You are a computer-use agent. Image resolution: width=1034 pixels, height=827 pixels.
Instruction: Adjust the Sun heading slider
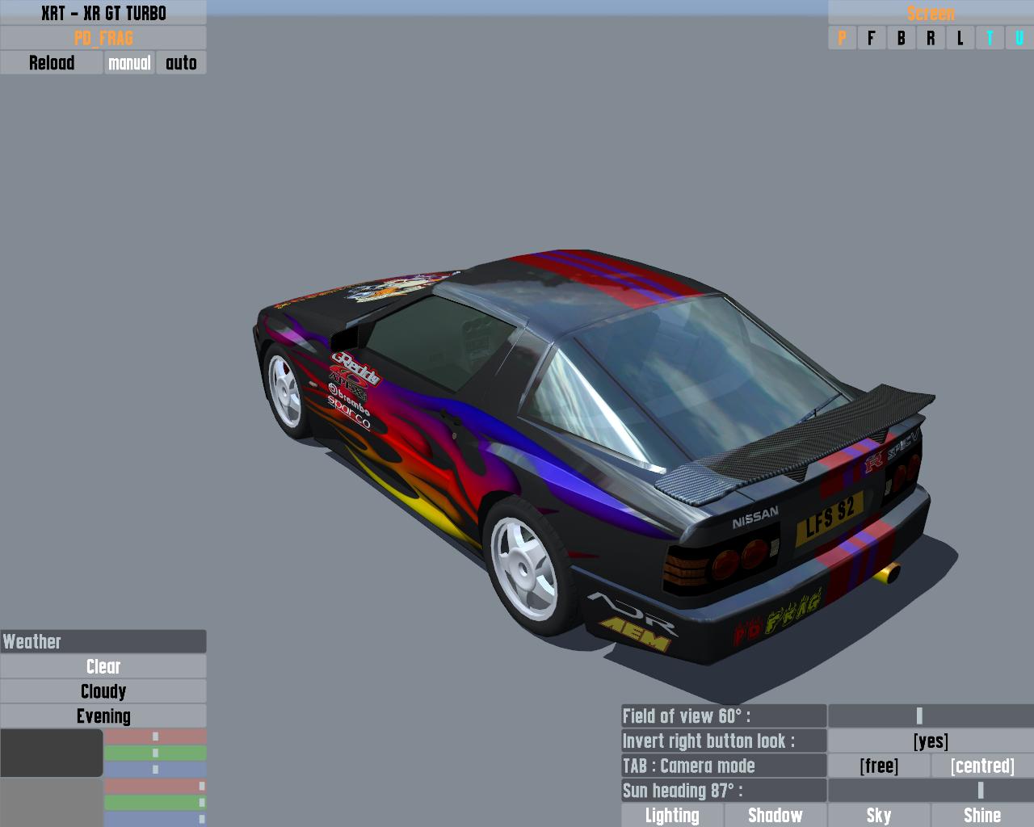[931, 791]
